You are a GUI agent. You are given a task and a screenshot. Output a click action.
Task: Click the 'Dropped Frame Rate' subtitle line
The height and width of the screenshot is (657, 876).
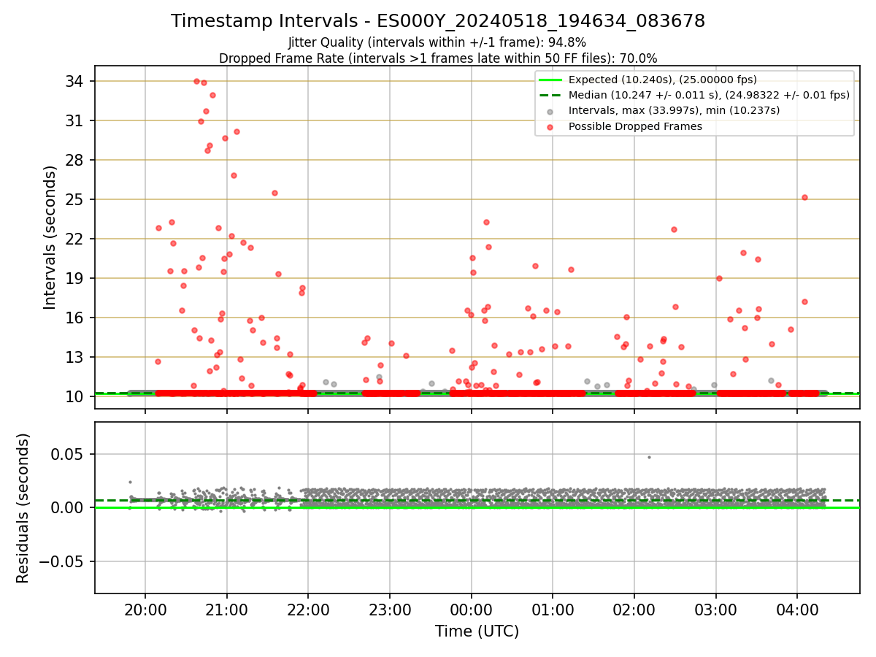tap(438, 58)
